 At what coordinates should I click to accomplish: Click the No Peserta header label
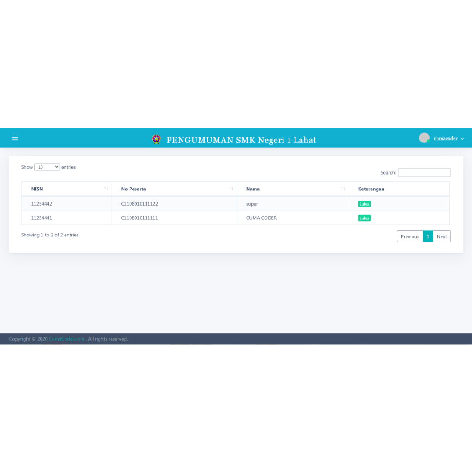[x=133, y=189]
